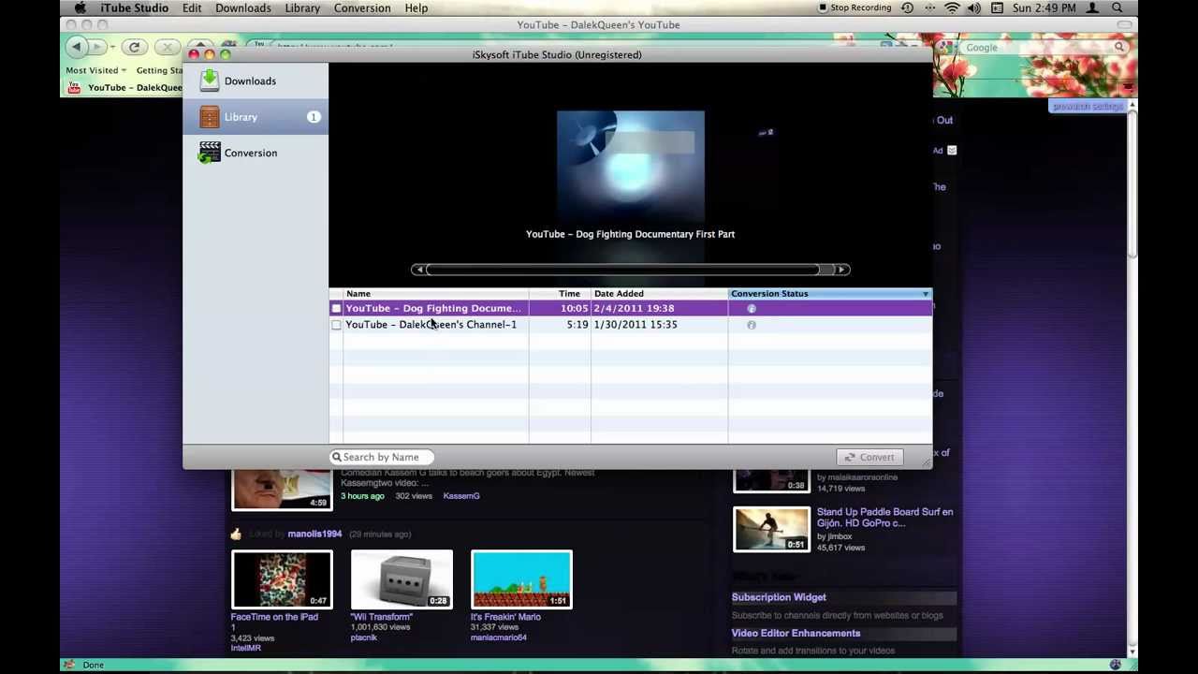Open the Edit menu

pyautogui.click(x=192, y=7)
